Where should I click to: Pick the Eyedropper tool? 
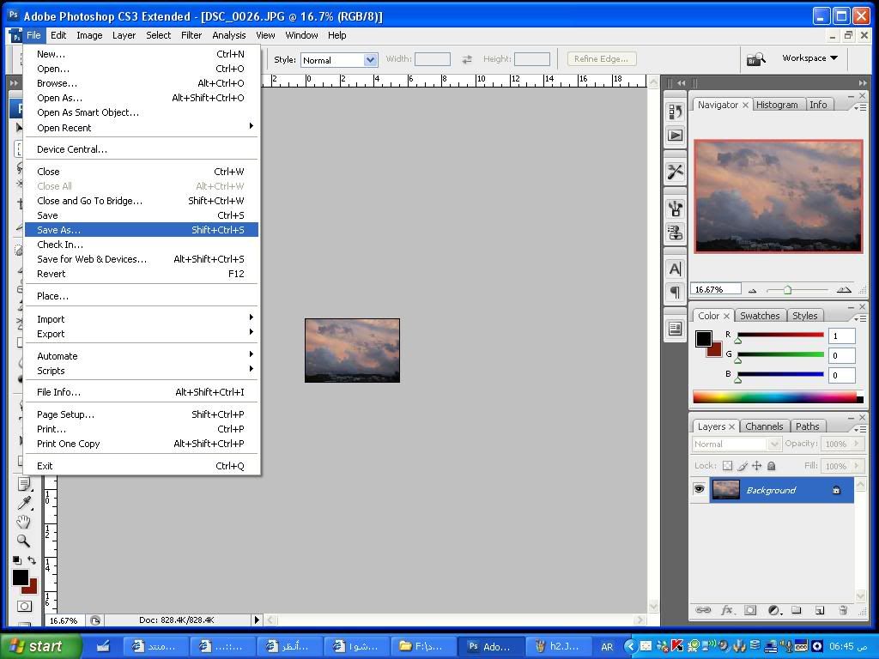tap(23, 503)
